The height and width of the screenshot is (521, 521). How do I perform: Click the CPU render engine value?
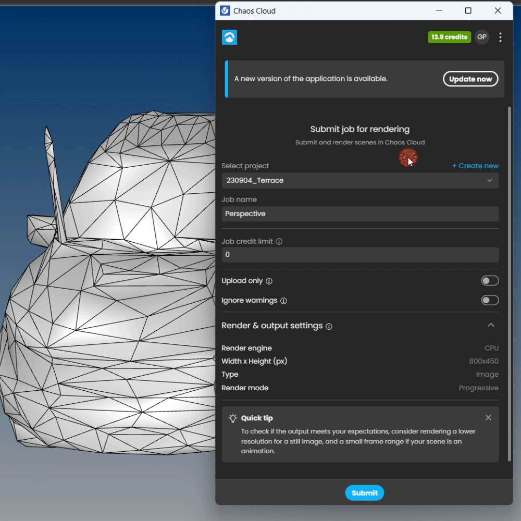(491, 348)
